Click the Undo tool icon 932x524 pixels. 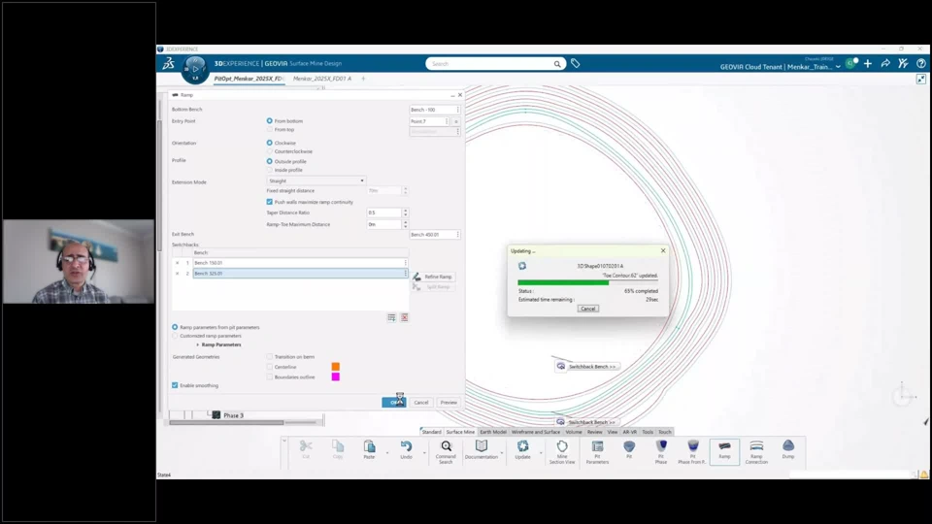[x=406, y=446]
